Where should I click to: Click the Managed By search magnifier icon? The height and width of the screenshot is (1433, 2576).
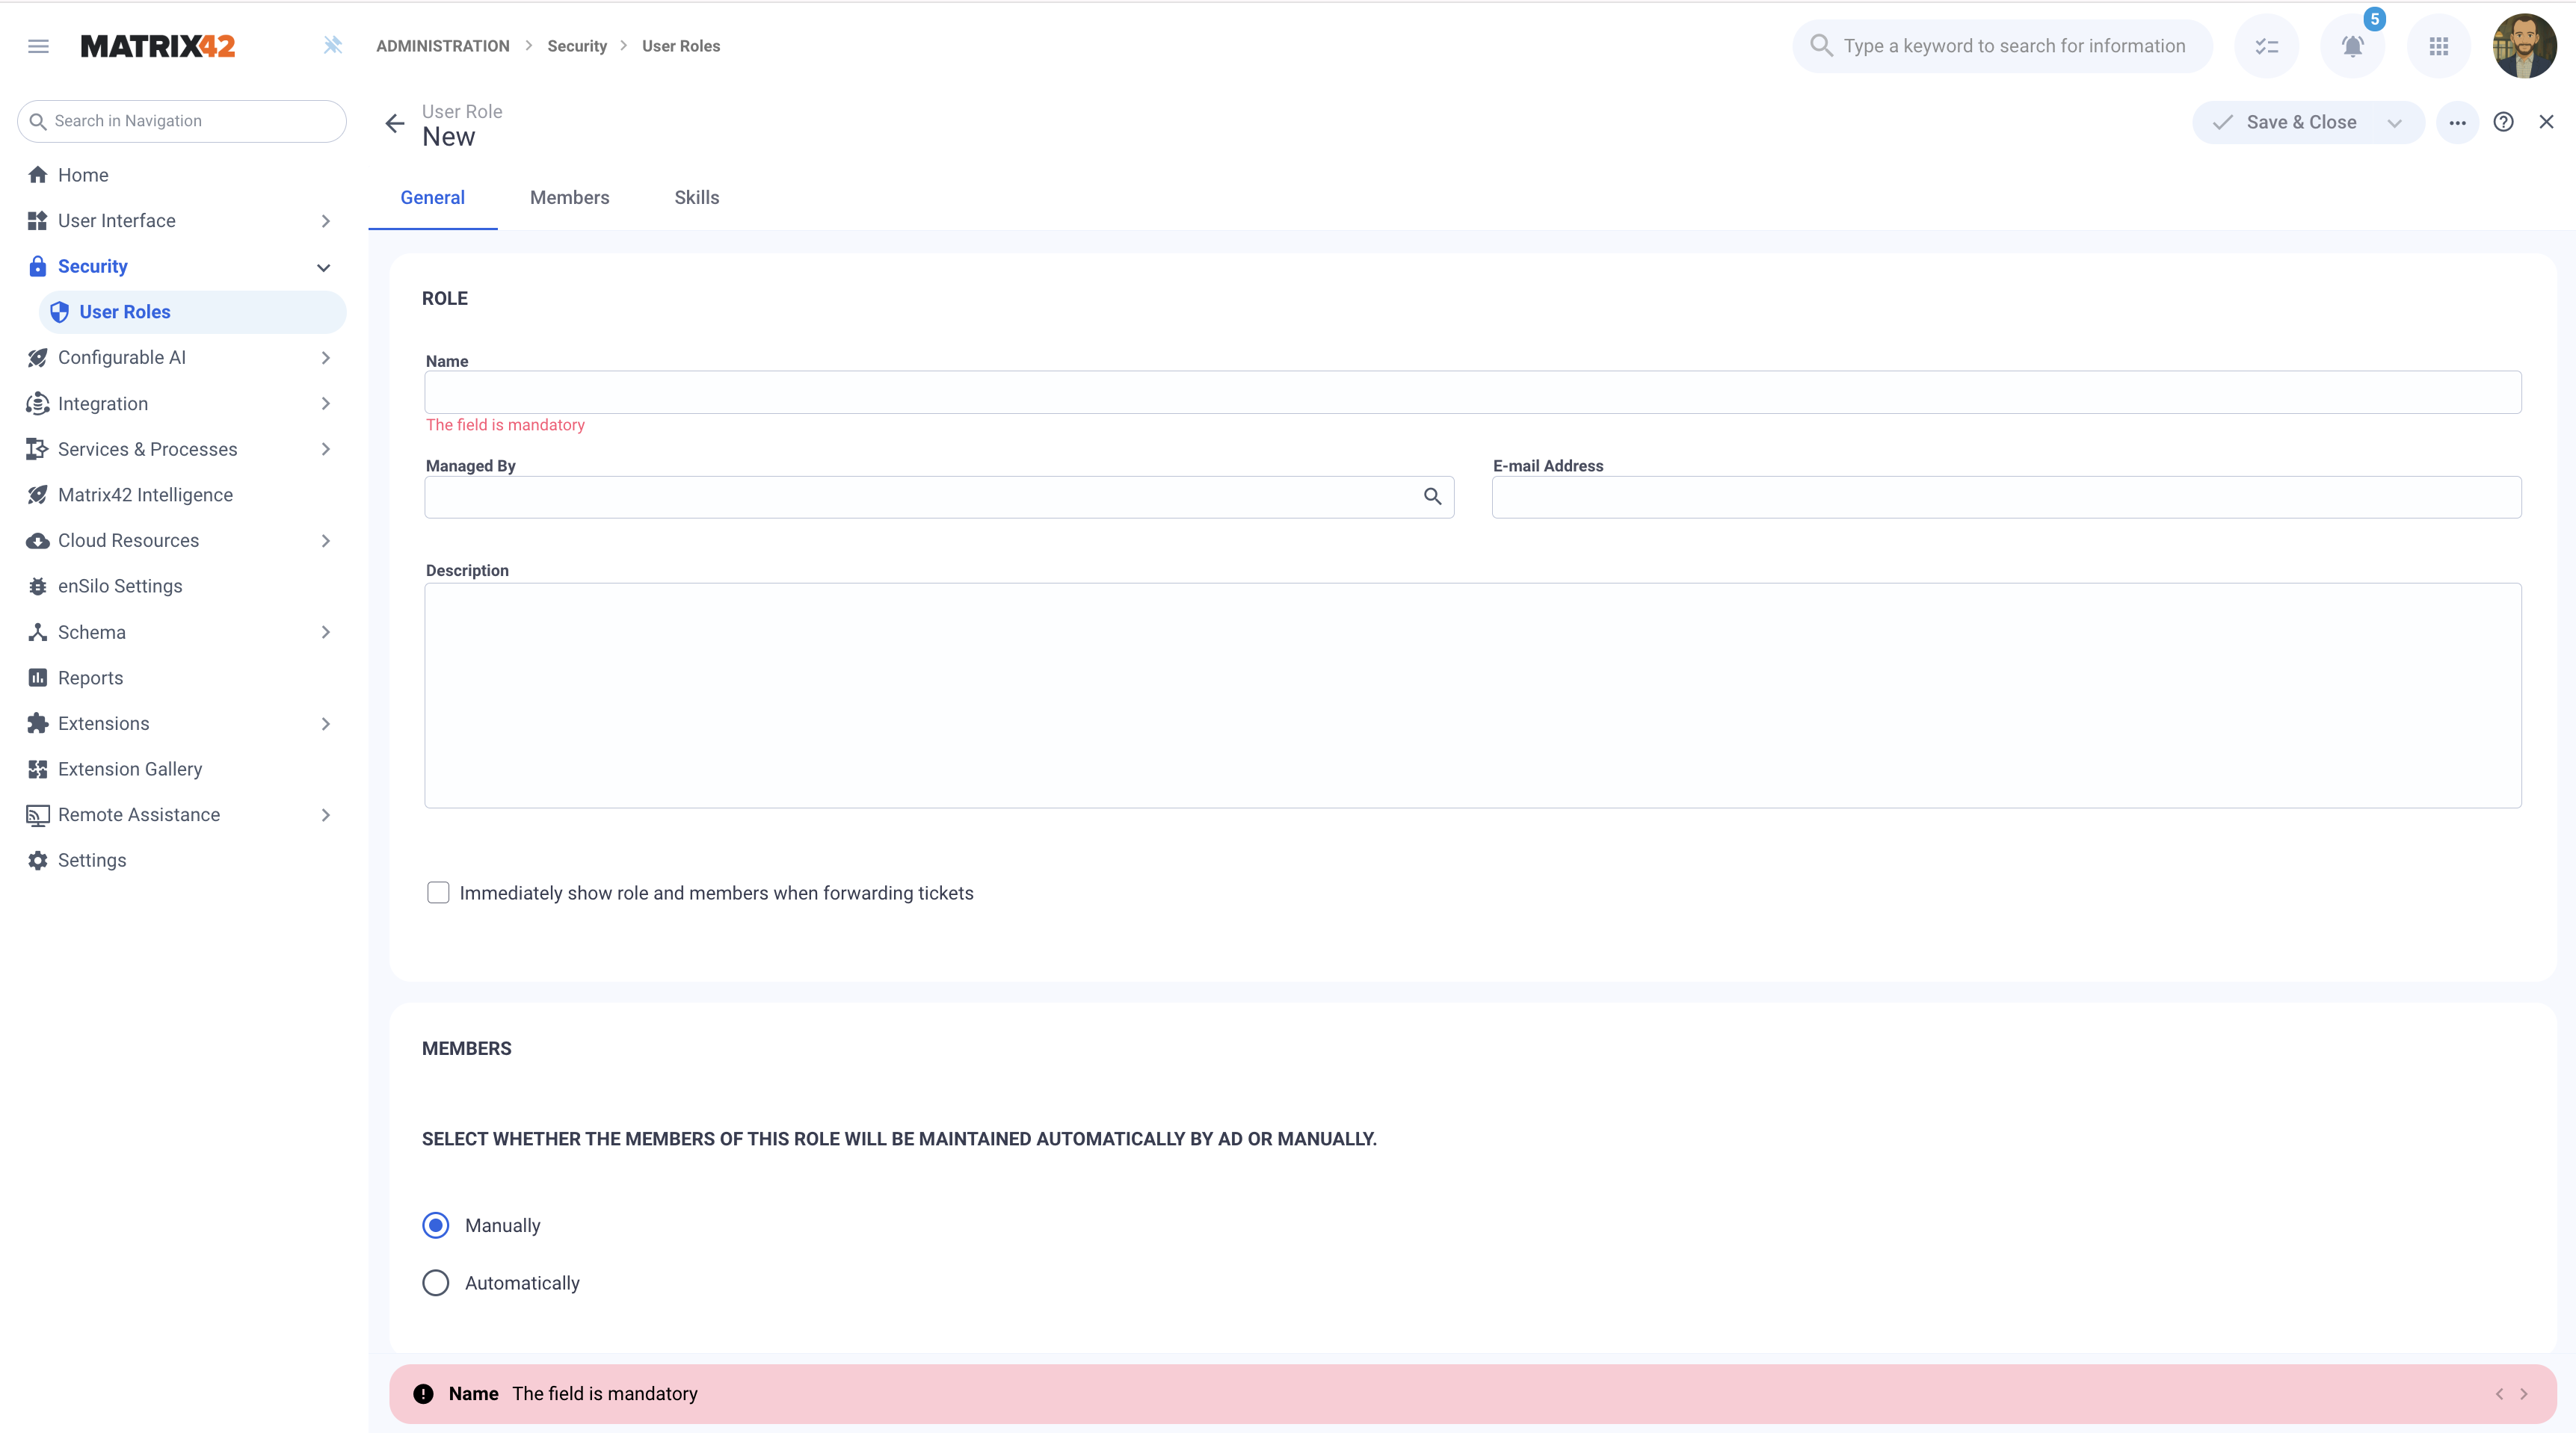1432,497
